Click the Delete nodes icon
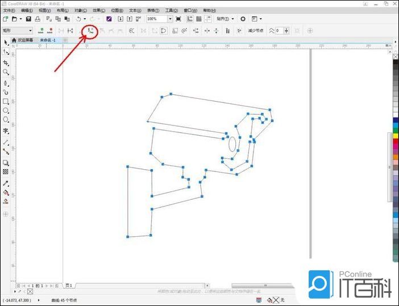The height and width of the screenshot is (306, 399). point(49,31)
